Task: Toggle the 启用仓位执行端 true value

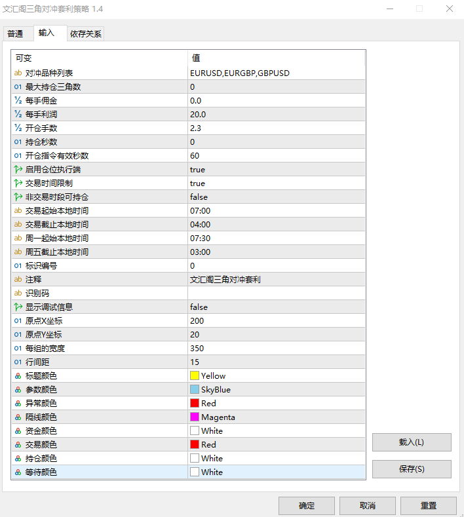Action: tap(197, 169)
